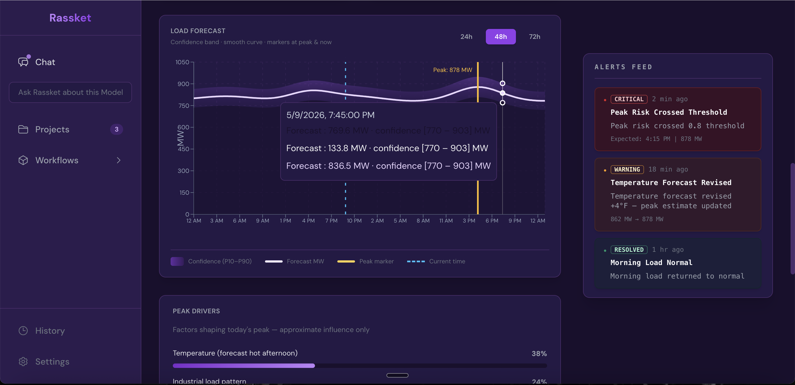Click the 1050 y-axis tick label
This screenshot has width=795, height=385.
(x=182, y=62)
